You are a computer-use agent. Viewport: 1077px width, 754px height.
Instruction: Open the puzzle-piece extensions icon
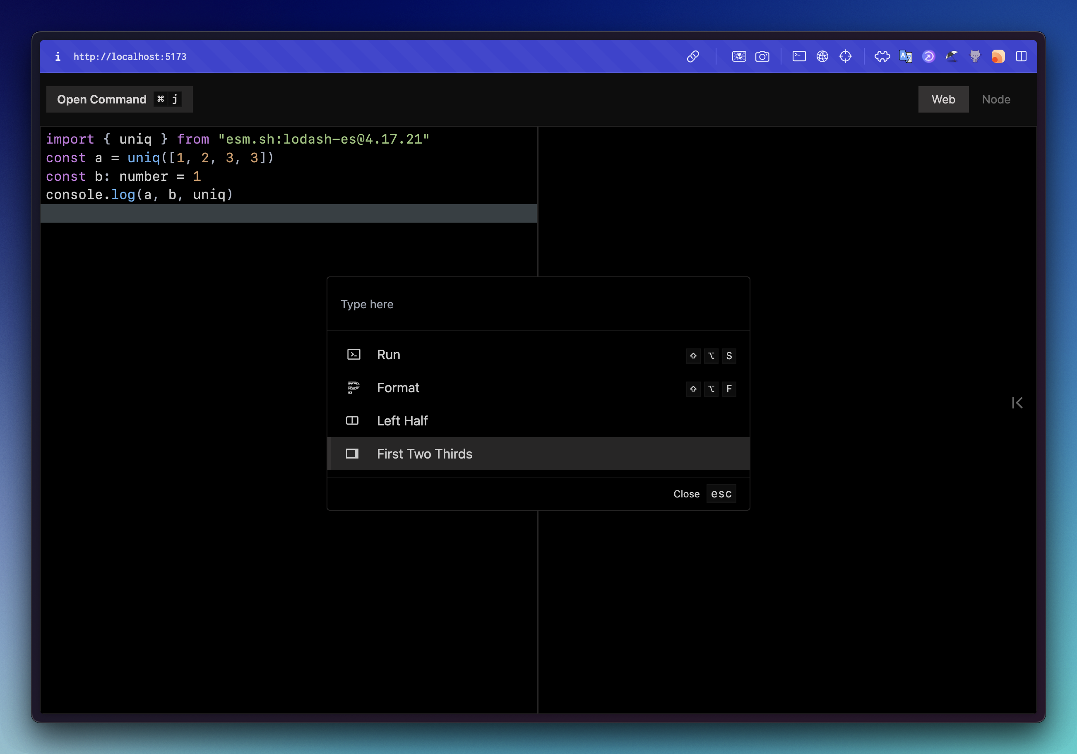[x=882, y=56]
